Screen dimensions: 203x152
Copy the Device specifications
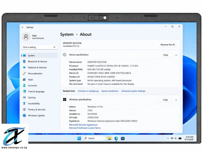[165, 55]
